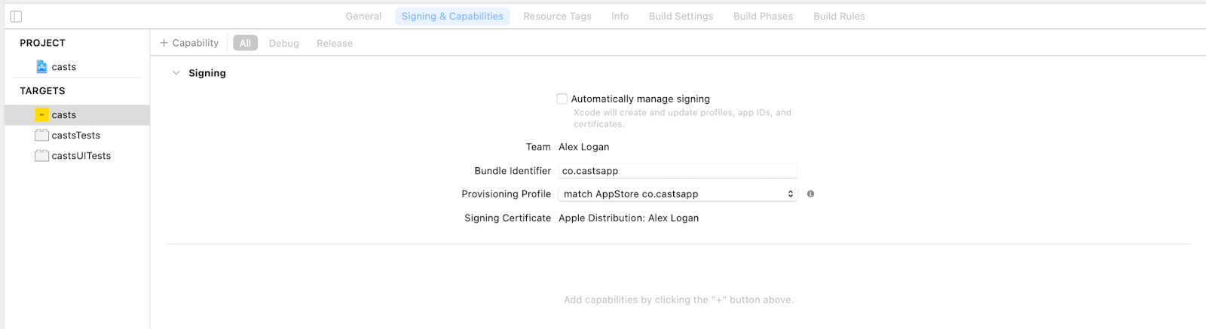Viewport: 1206px width, 329px height.
Task: Click the TARGETS sidebar header
Action: point(42,90)
